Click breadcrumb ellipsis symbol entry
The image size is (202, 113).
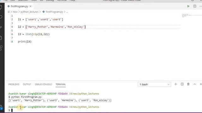tap(67, 12)
